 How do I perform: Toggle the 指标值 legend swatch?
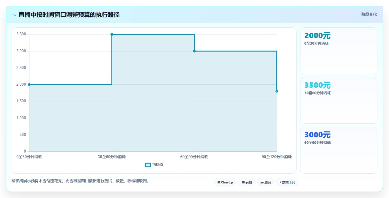[x=148, y=165]
